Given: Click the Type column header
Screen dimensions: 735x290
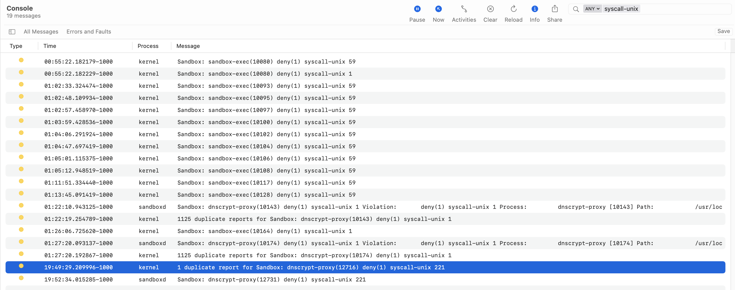Looking at the screenshot, I should (16, 46).
